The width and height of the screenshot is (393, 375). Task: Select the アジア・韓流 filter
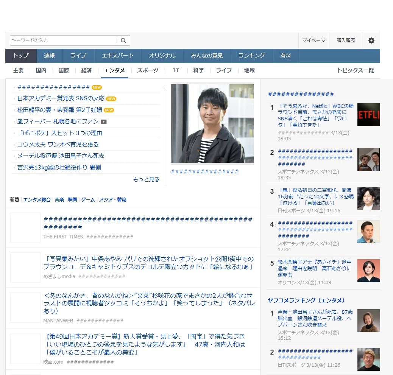112,200
